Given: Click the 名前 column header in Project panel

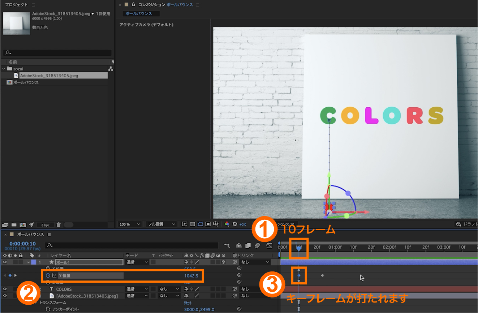Looking at the screenshot, I should (13, 62).
